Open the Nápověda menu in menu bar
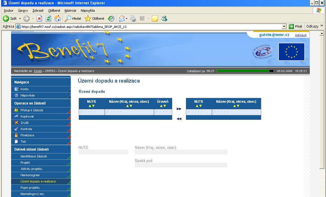The width and height of the screenshot is (326, 197). (88, 11)
